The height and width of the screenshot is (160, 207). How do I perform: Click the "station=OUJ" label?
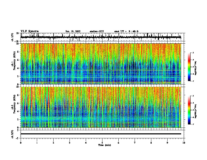click(x=97, y=31)
